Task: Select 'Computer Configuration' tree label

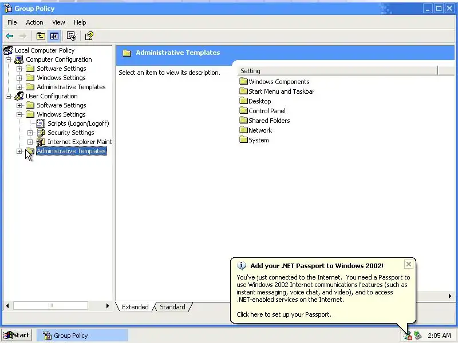Action: click(59, 59)
